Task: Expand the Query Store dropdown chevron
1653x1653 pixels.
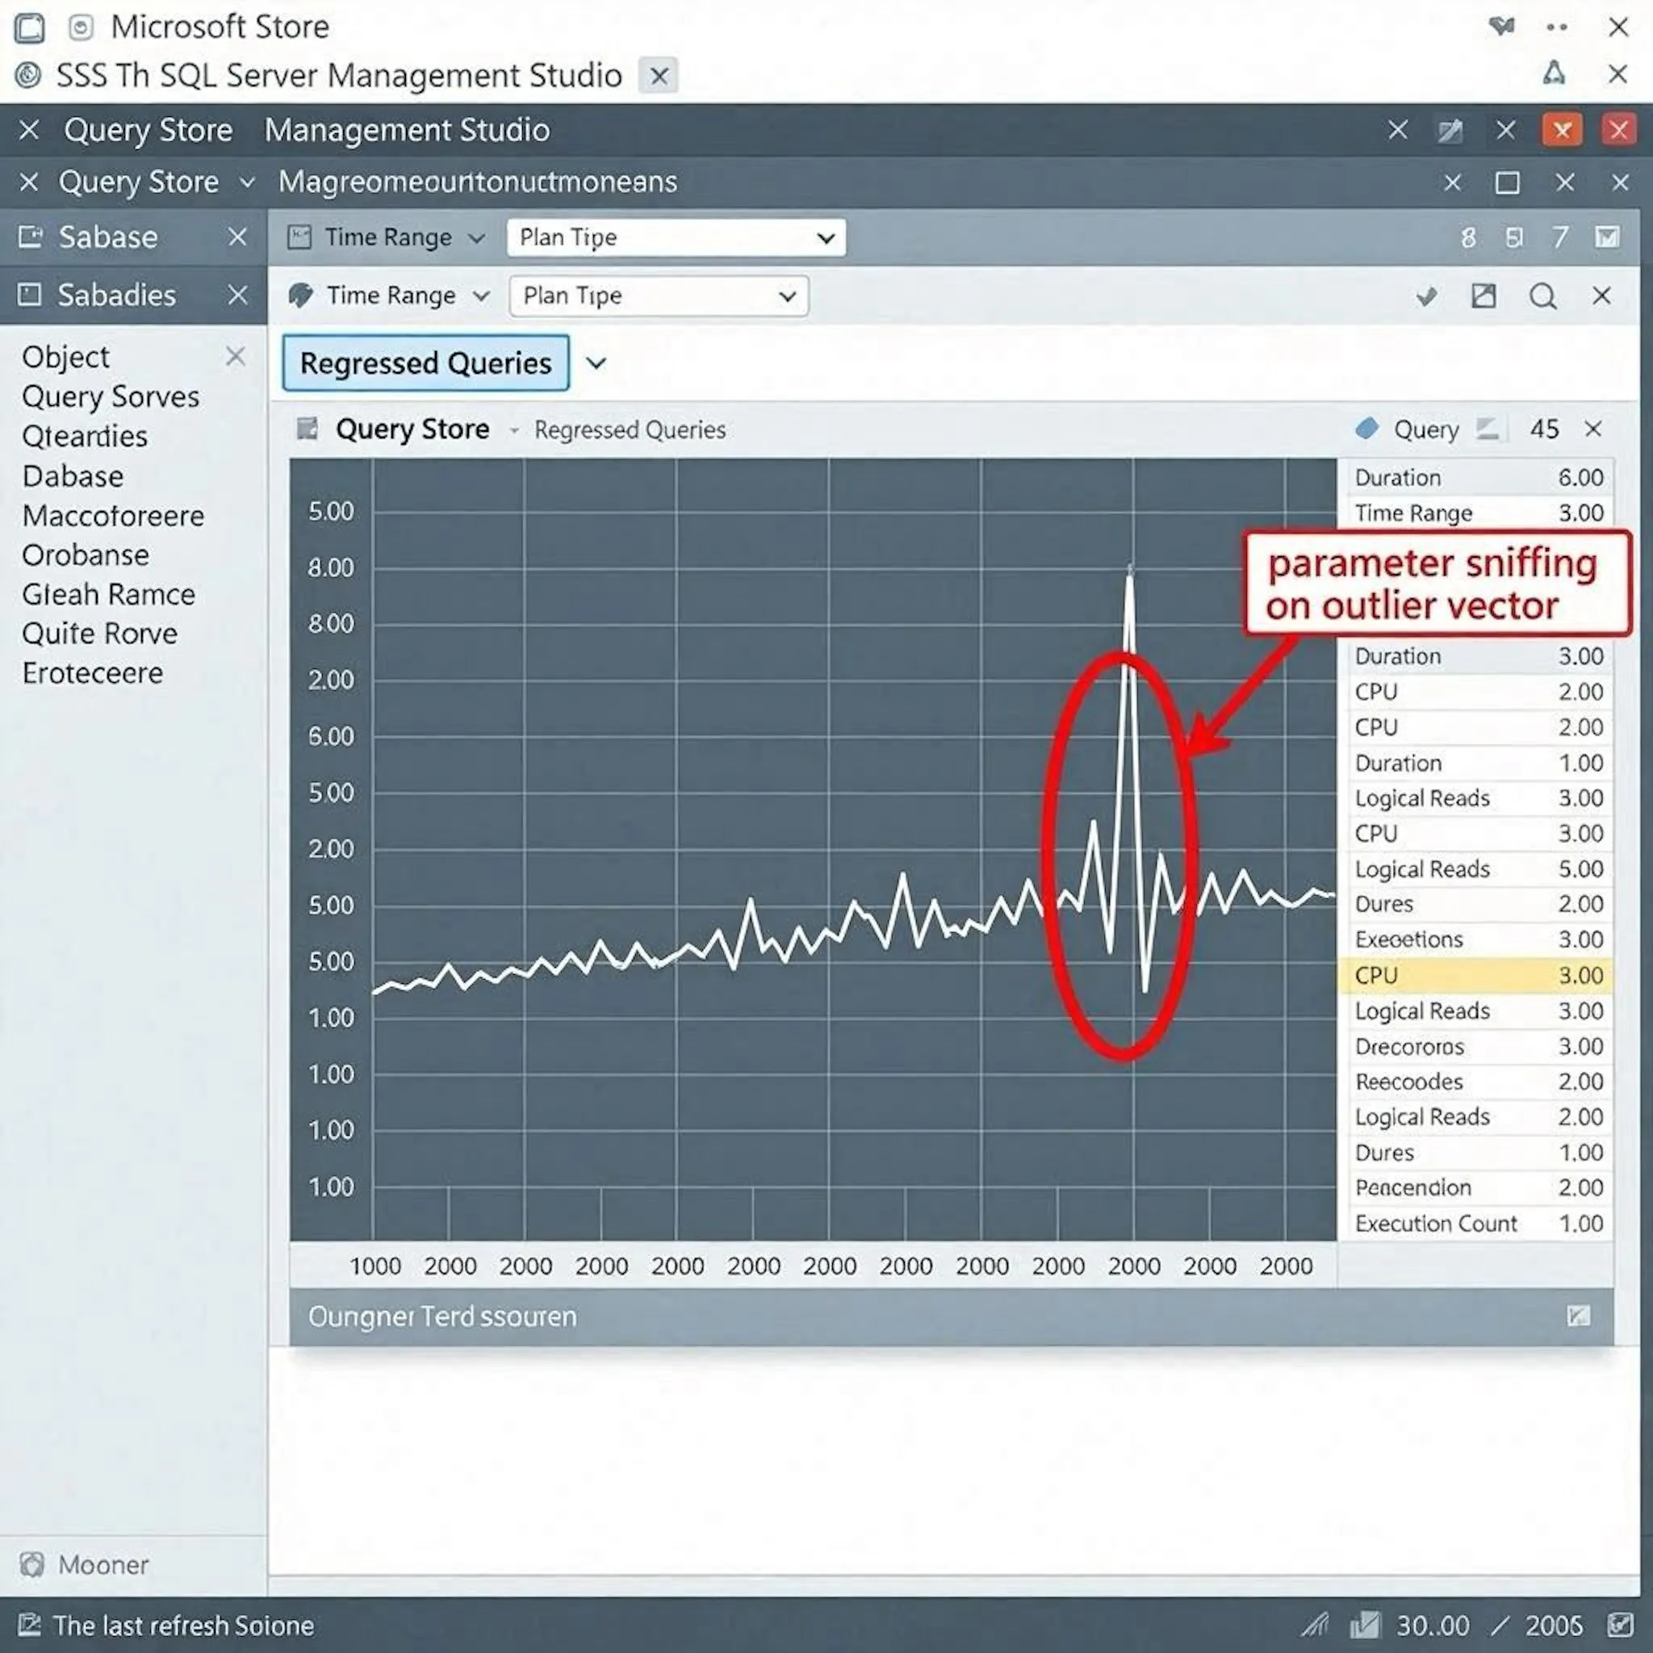Action: (247, 182)
